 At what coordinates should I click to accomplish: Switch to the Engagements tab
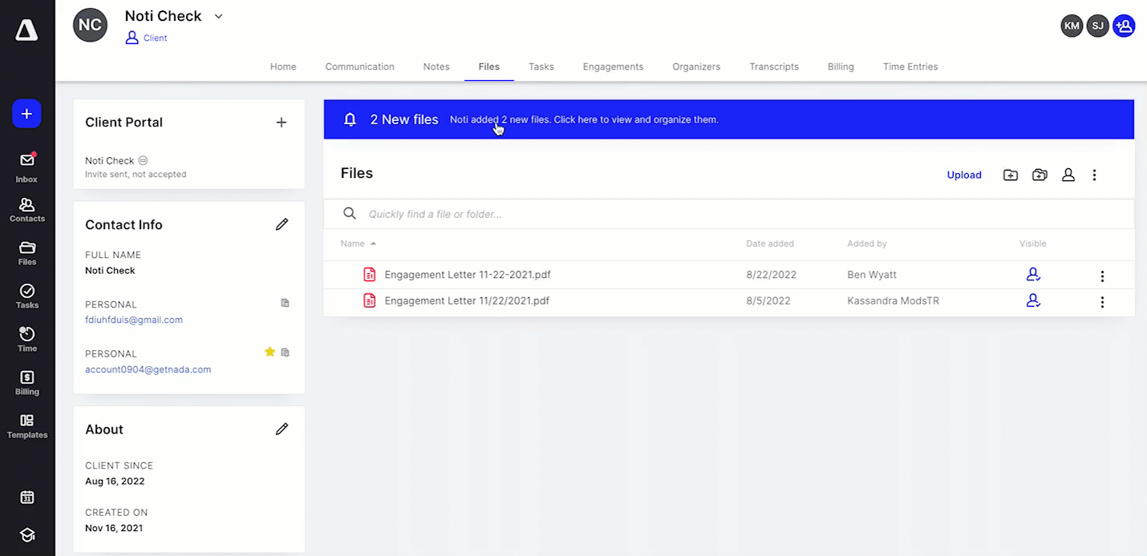point(613,66)
